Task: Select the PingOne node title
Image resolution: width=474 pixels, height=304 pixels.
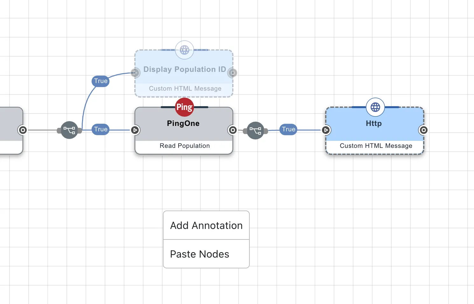Action: coord(183,123)
